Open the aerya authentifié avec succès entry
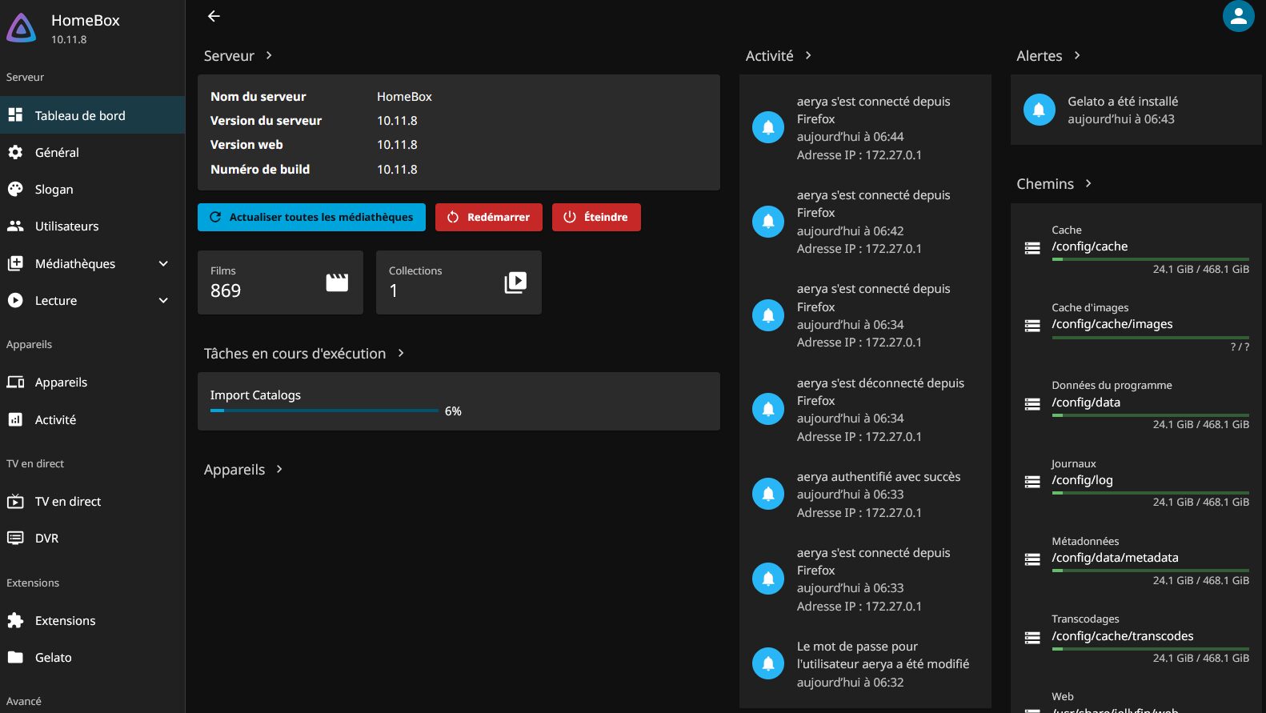This screenshot has height=713, width=1266. (x=865, y=494)
